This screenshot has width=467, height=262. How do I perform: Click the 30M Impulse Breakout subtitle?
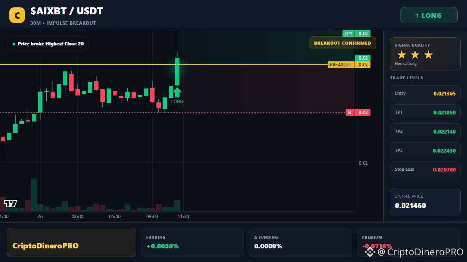(x=63, y=23)
